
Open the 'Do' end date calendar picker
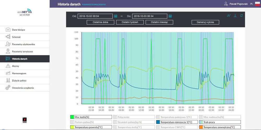[x=170, y=16]
